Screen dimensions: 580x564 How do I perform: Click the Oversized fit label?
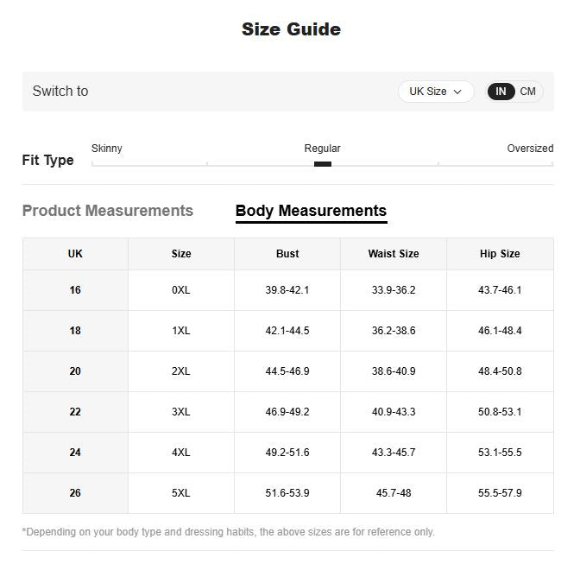[x=530, y=149]
